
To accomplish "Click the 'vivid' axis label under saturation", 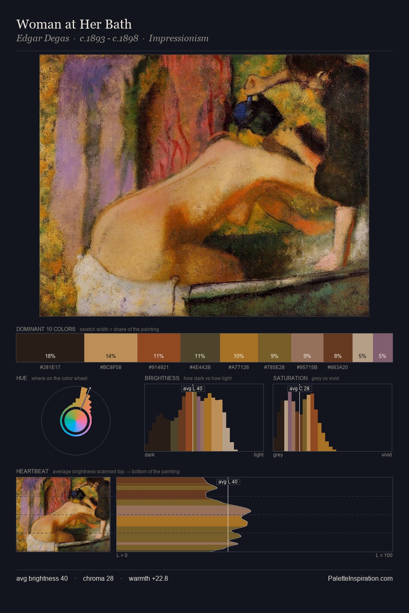I will coord(387,455).
